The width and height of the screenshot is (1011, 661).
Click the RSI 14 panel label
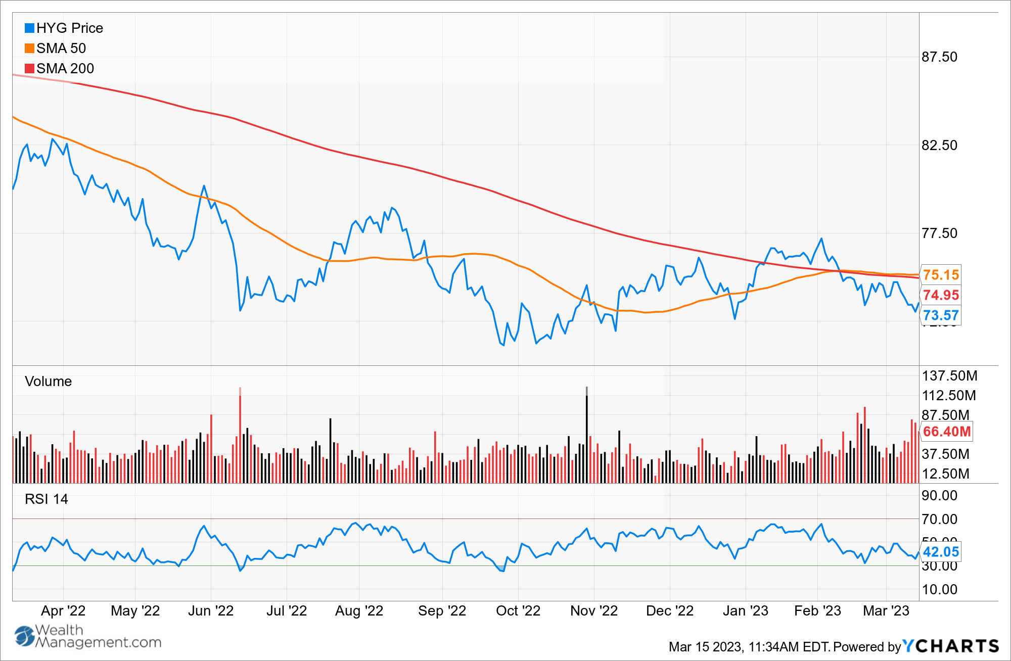tap(46, 499)
